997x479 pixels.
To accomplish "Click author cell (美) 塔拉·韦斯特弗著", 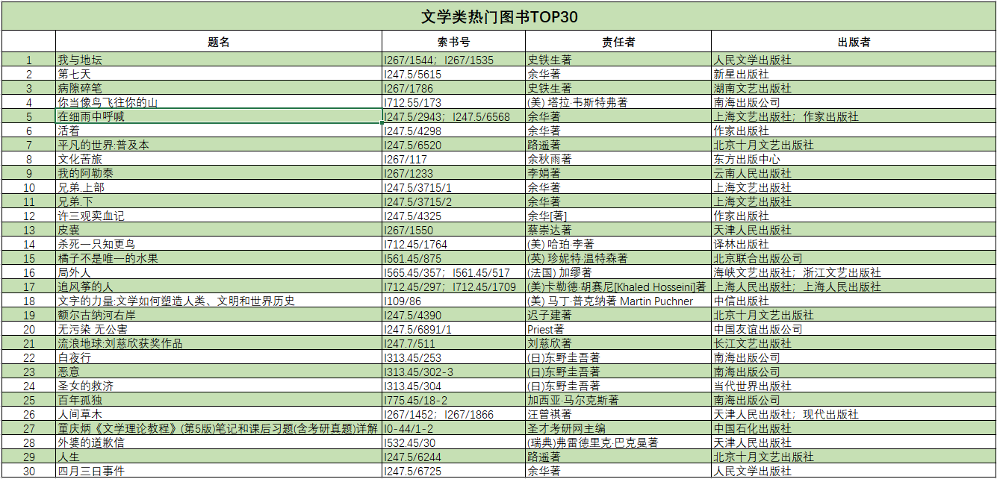I will tap(618, 103).
